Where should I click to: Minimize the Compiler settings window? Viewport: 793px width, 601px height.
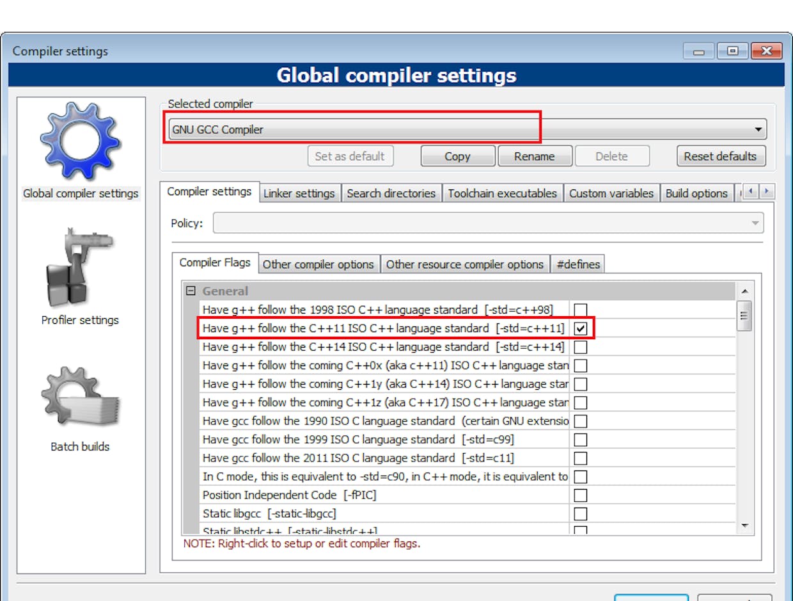[698, 51]
